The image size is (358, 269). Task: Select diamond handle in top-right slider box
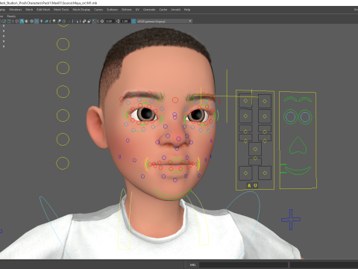(x=265, y=101)
